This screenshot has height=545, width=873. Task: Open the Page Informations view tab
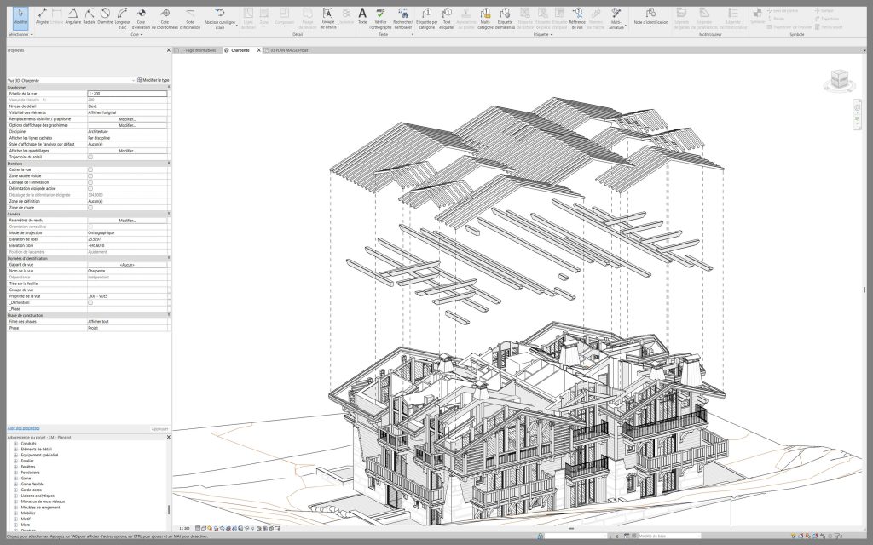coord(200,50)
